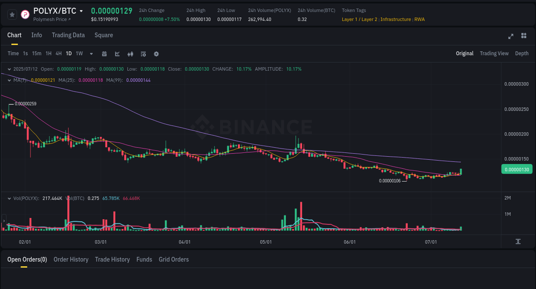Viewport: 536px width, 289px height.
Task: Toggle POLYX/BTC as a favorite pair
Action: (12, 14)
